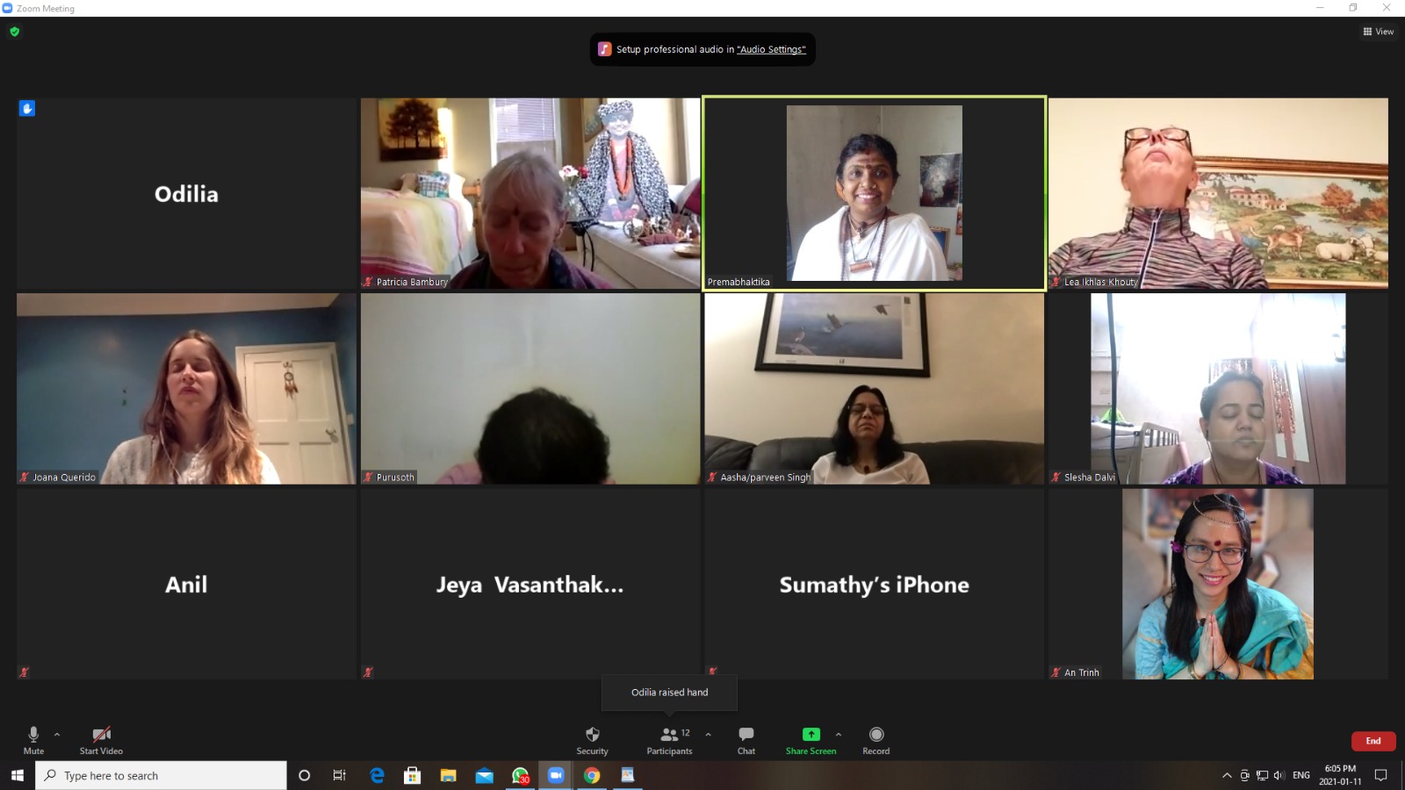
Task: Click the Windows search box
Action: tap(162, 775)
